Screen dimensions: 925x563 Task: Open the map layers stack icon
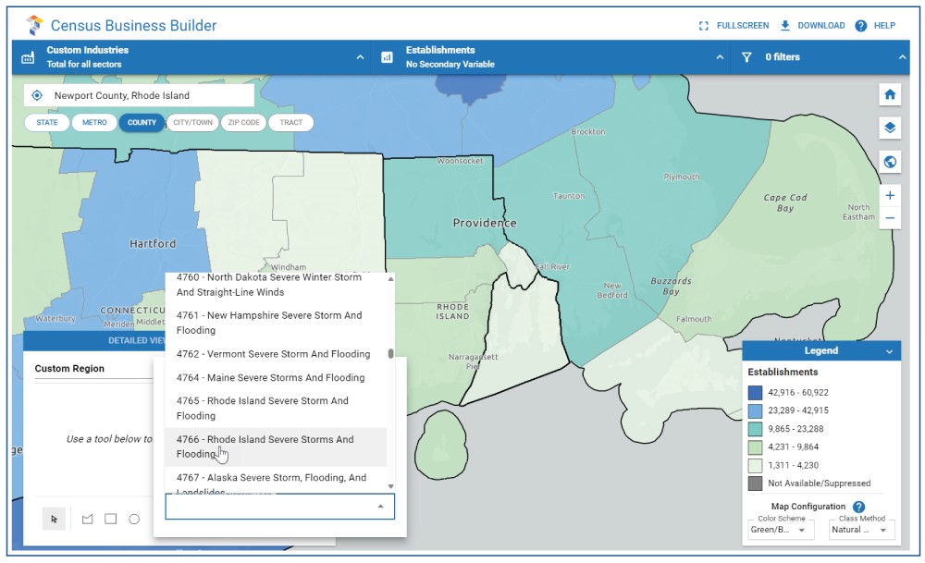click(890, 128)
